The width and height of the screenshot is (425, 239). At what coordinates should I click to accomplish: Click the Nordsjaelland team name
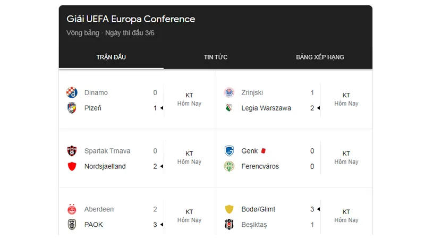click(x=105, y=166)
